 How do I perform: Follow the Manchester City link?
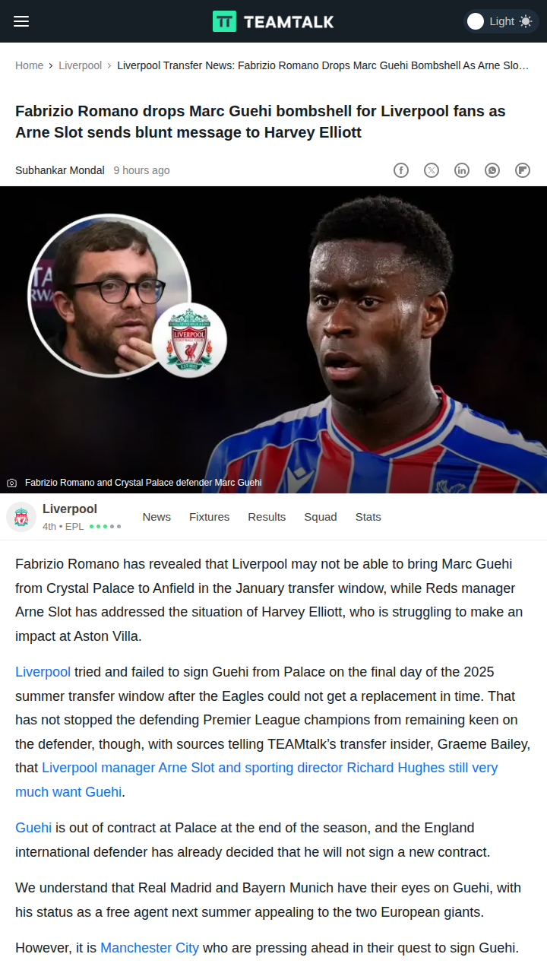pyautogui.click(x=150, y=948)
